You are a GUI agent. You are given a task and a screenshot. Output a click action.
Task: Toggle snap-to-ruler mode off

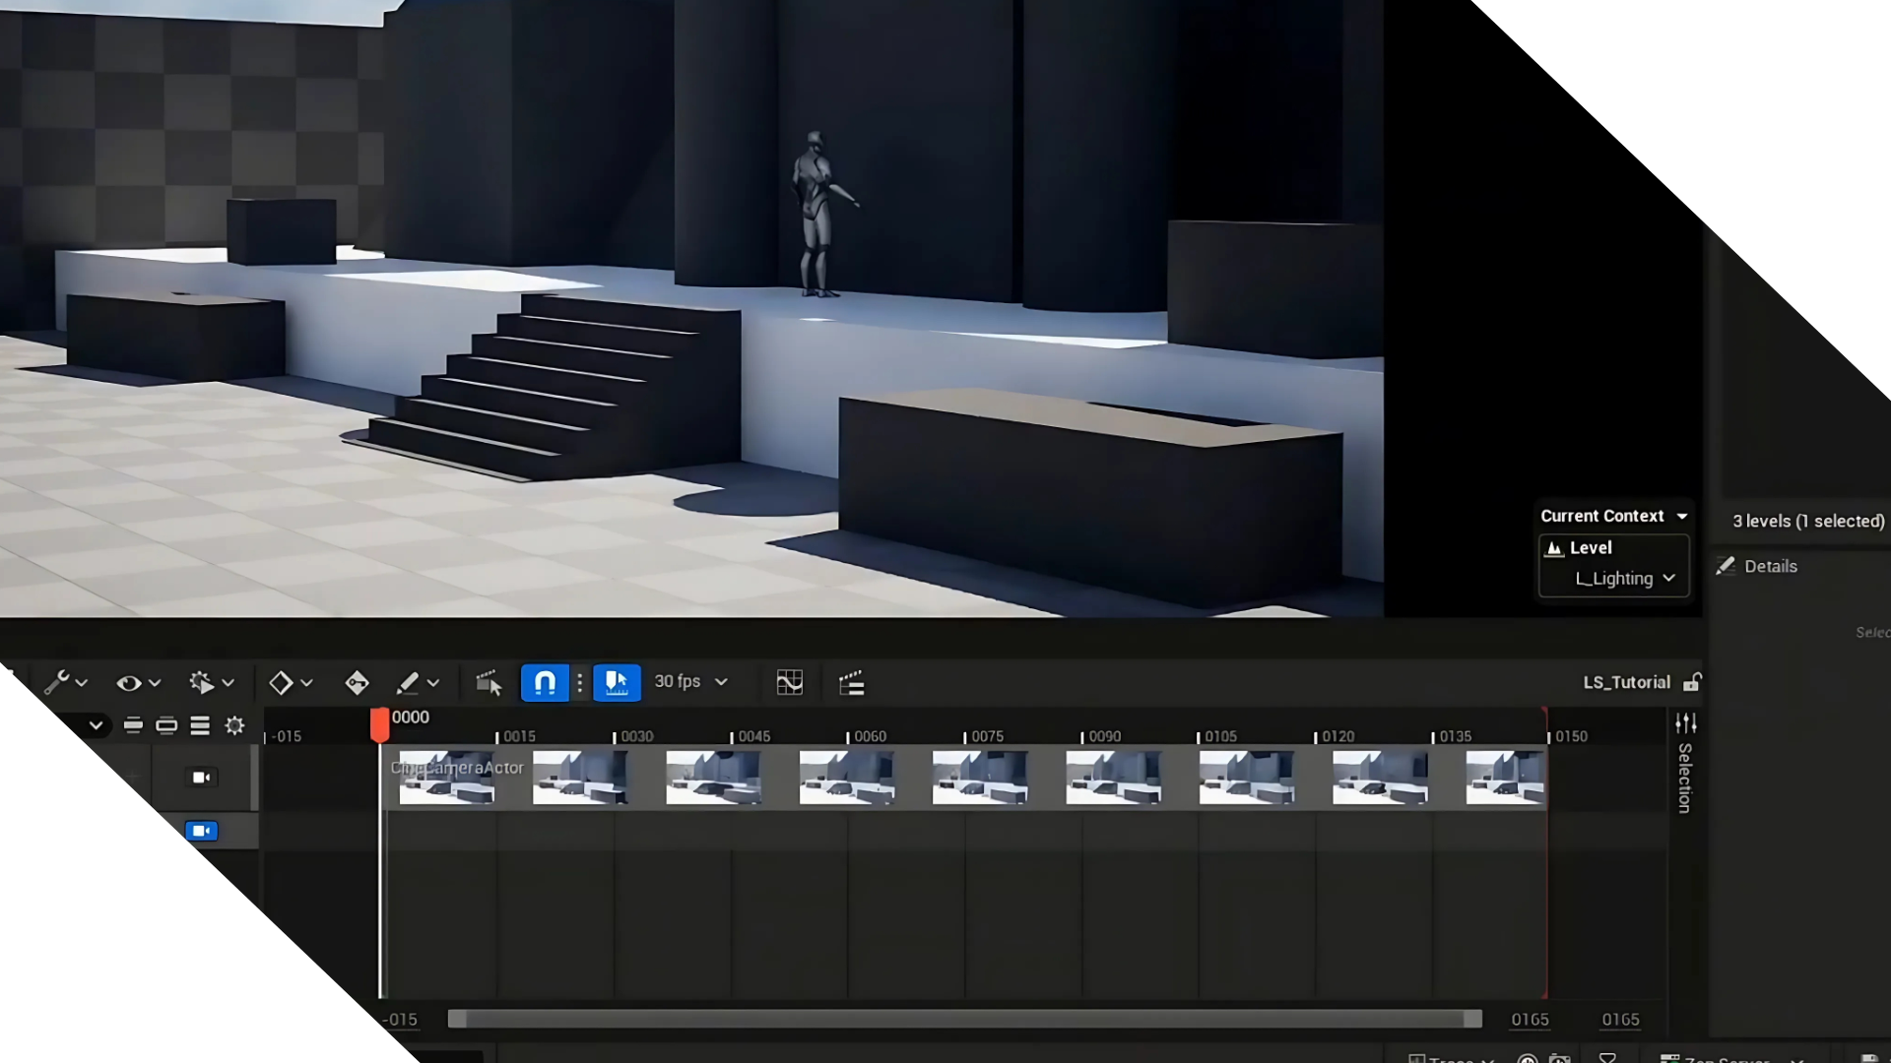pyautogui.click(x=617, y=681)
